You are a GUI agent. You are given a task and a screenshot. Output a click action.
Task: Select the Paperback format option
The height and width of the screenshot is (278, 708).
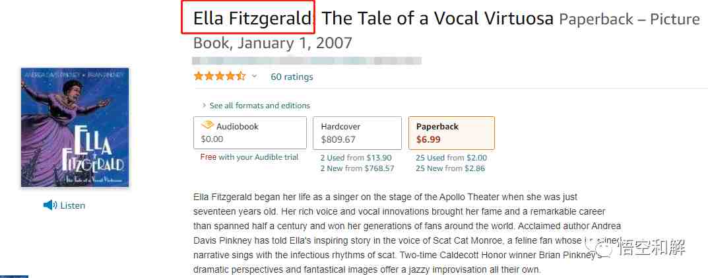point(451,133)
